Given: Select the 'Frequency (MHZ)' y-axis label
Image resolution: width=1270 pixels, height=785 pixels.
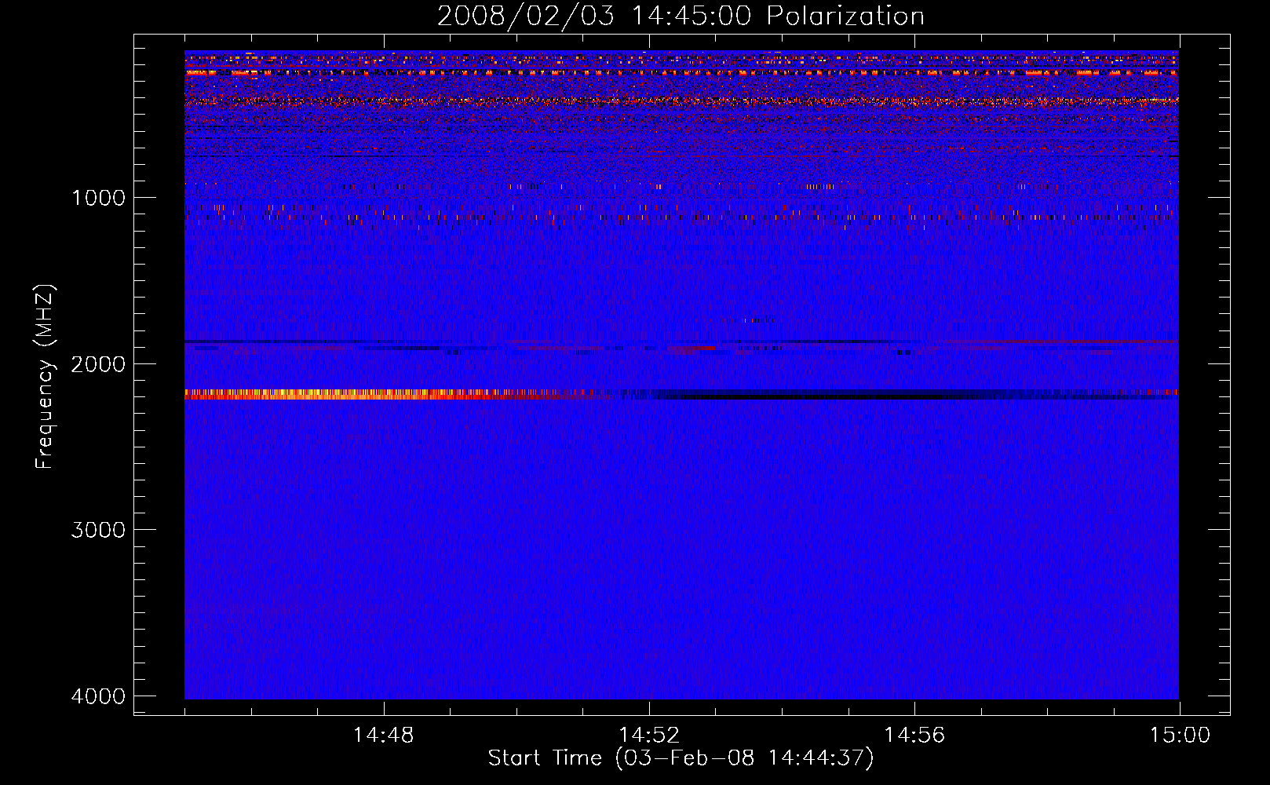Looking at the screenshot, I should click(45, 377).
